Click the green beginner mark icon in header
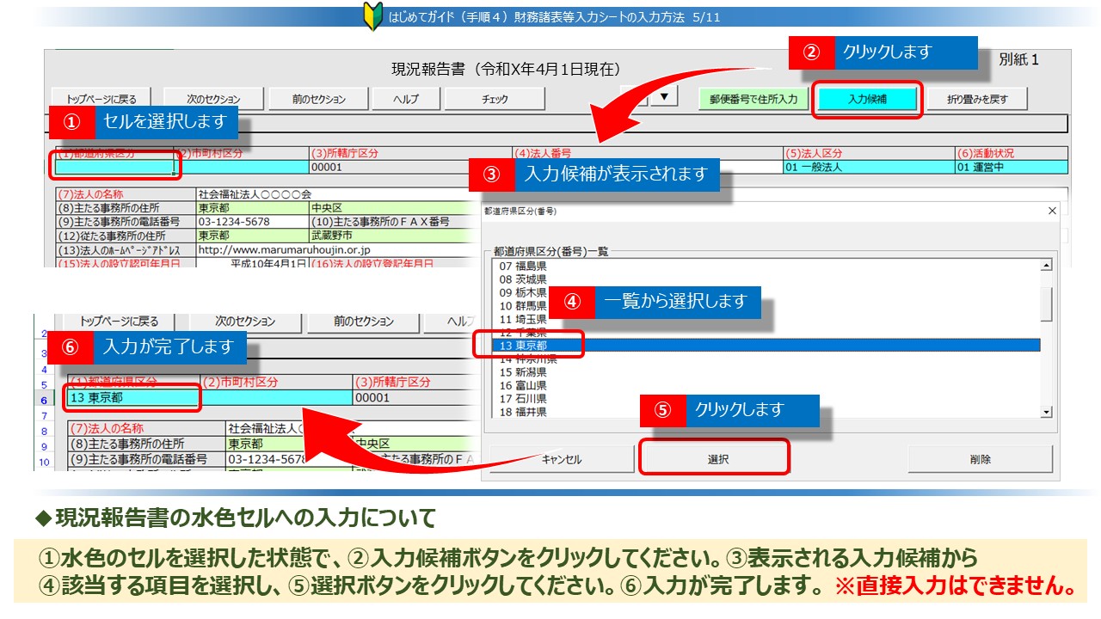The image size is (1101, 619). click(372, 17)
